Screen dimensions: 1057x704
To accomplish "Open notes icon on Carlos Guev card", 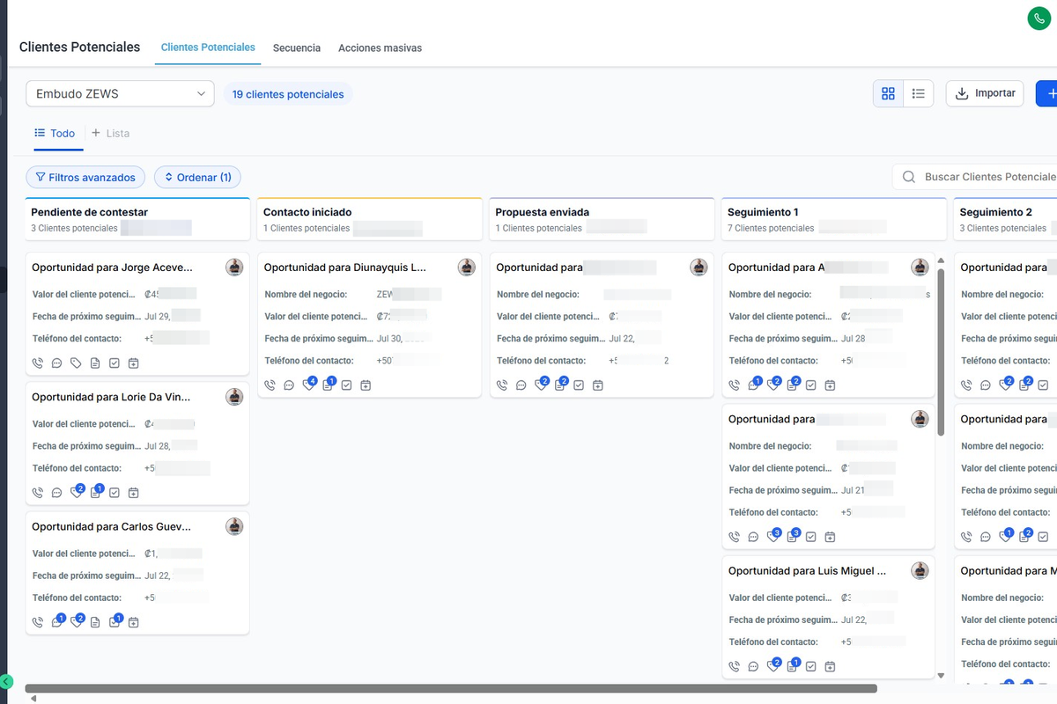I will tap(95, 622).
